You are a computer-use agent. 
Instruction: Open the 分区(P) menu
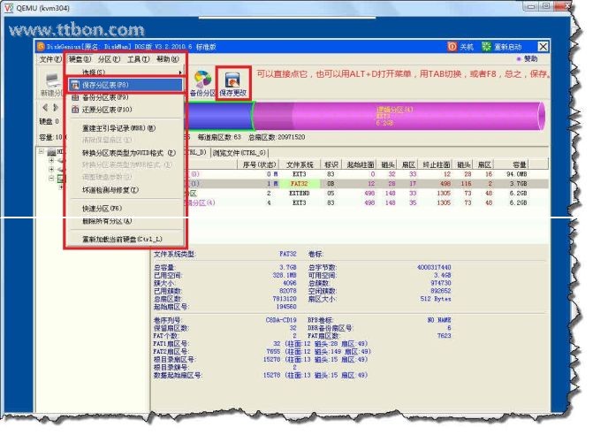click(x=110, y=59)
